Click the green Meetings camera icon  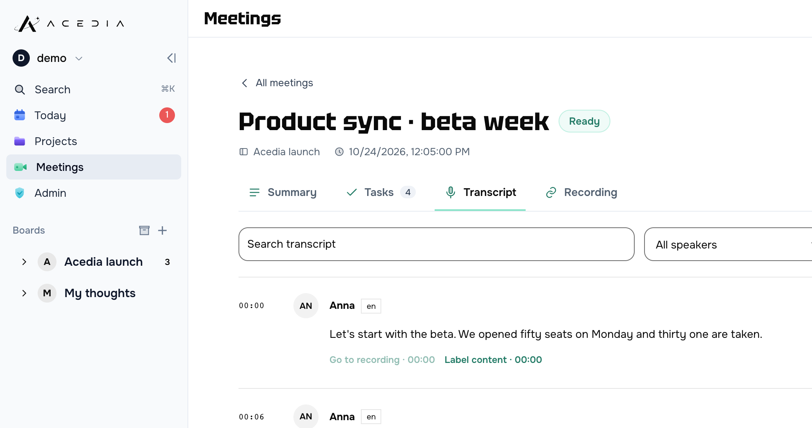(20, 167)
